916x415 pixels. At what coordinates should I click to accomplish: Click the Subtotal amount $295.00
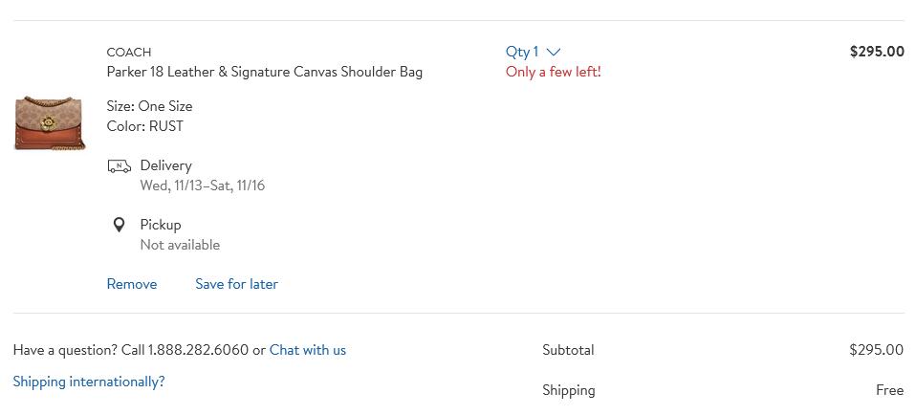tap(876, 350)
